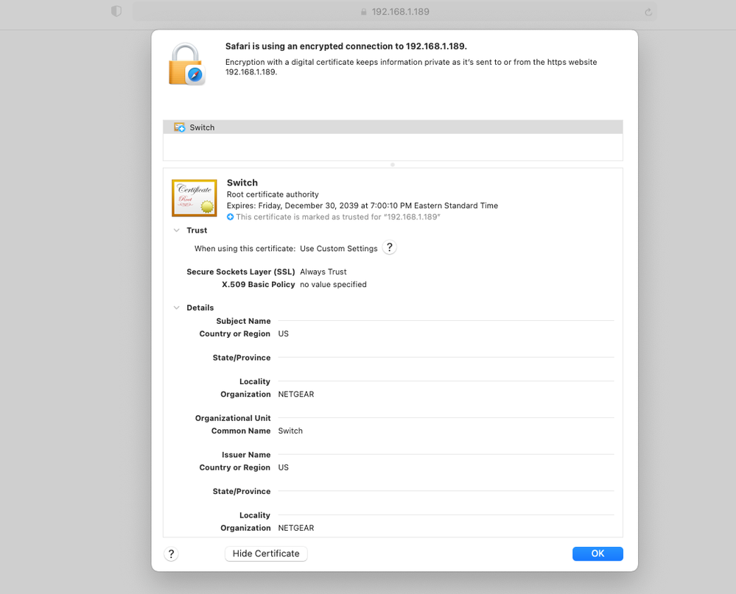Click Hide Certificate button
Image resolution: width=736 pixels, height=594 pixels.
(x=266, y=554)
